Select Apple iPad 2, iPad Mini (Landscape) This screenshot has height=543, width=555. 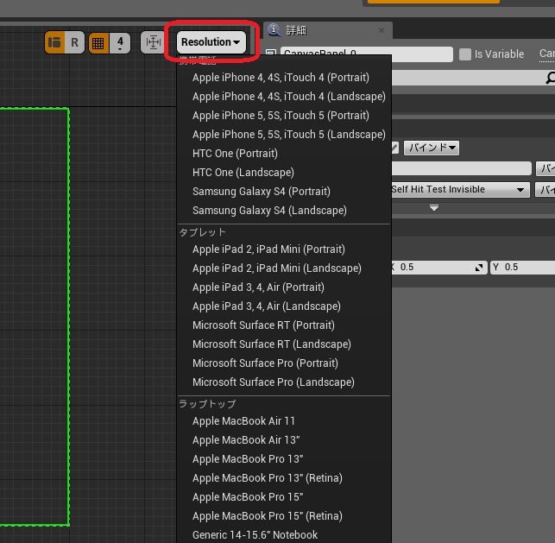click(284, 268)
